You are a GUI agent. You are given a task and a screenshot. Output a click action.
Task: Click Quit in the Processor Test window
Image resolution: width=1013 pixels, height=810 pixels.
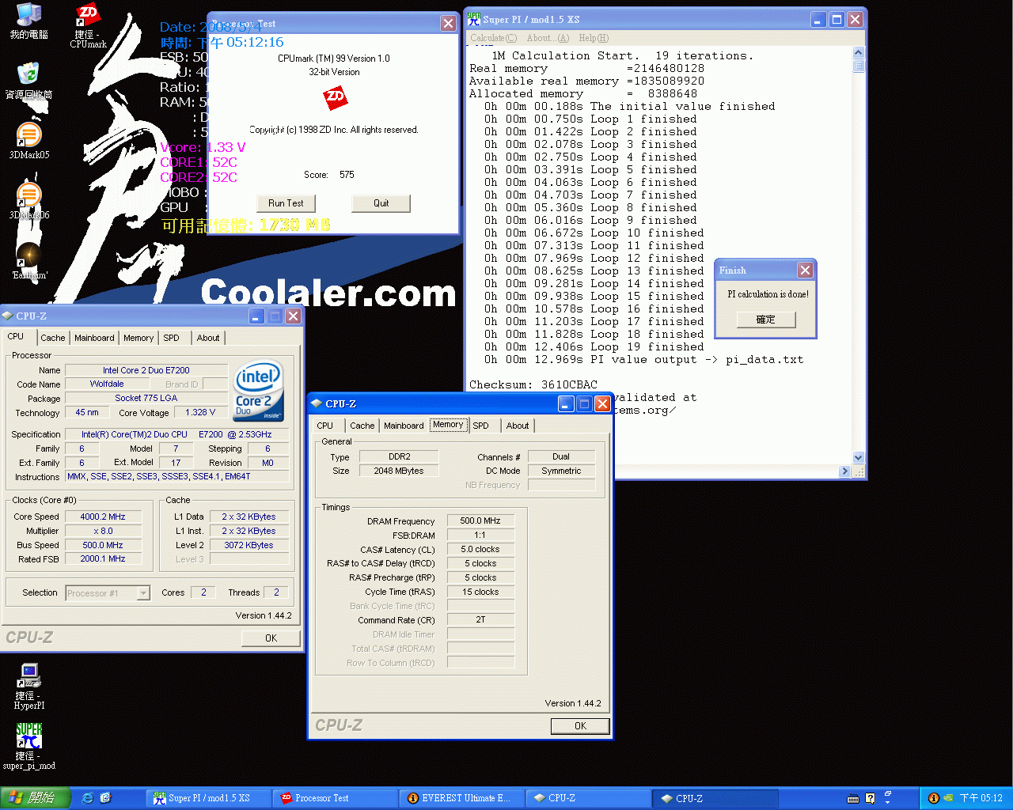(381, 203)
